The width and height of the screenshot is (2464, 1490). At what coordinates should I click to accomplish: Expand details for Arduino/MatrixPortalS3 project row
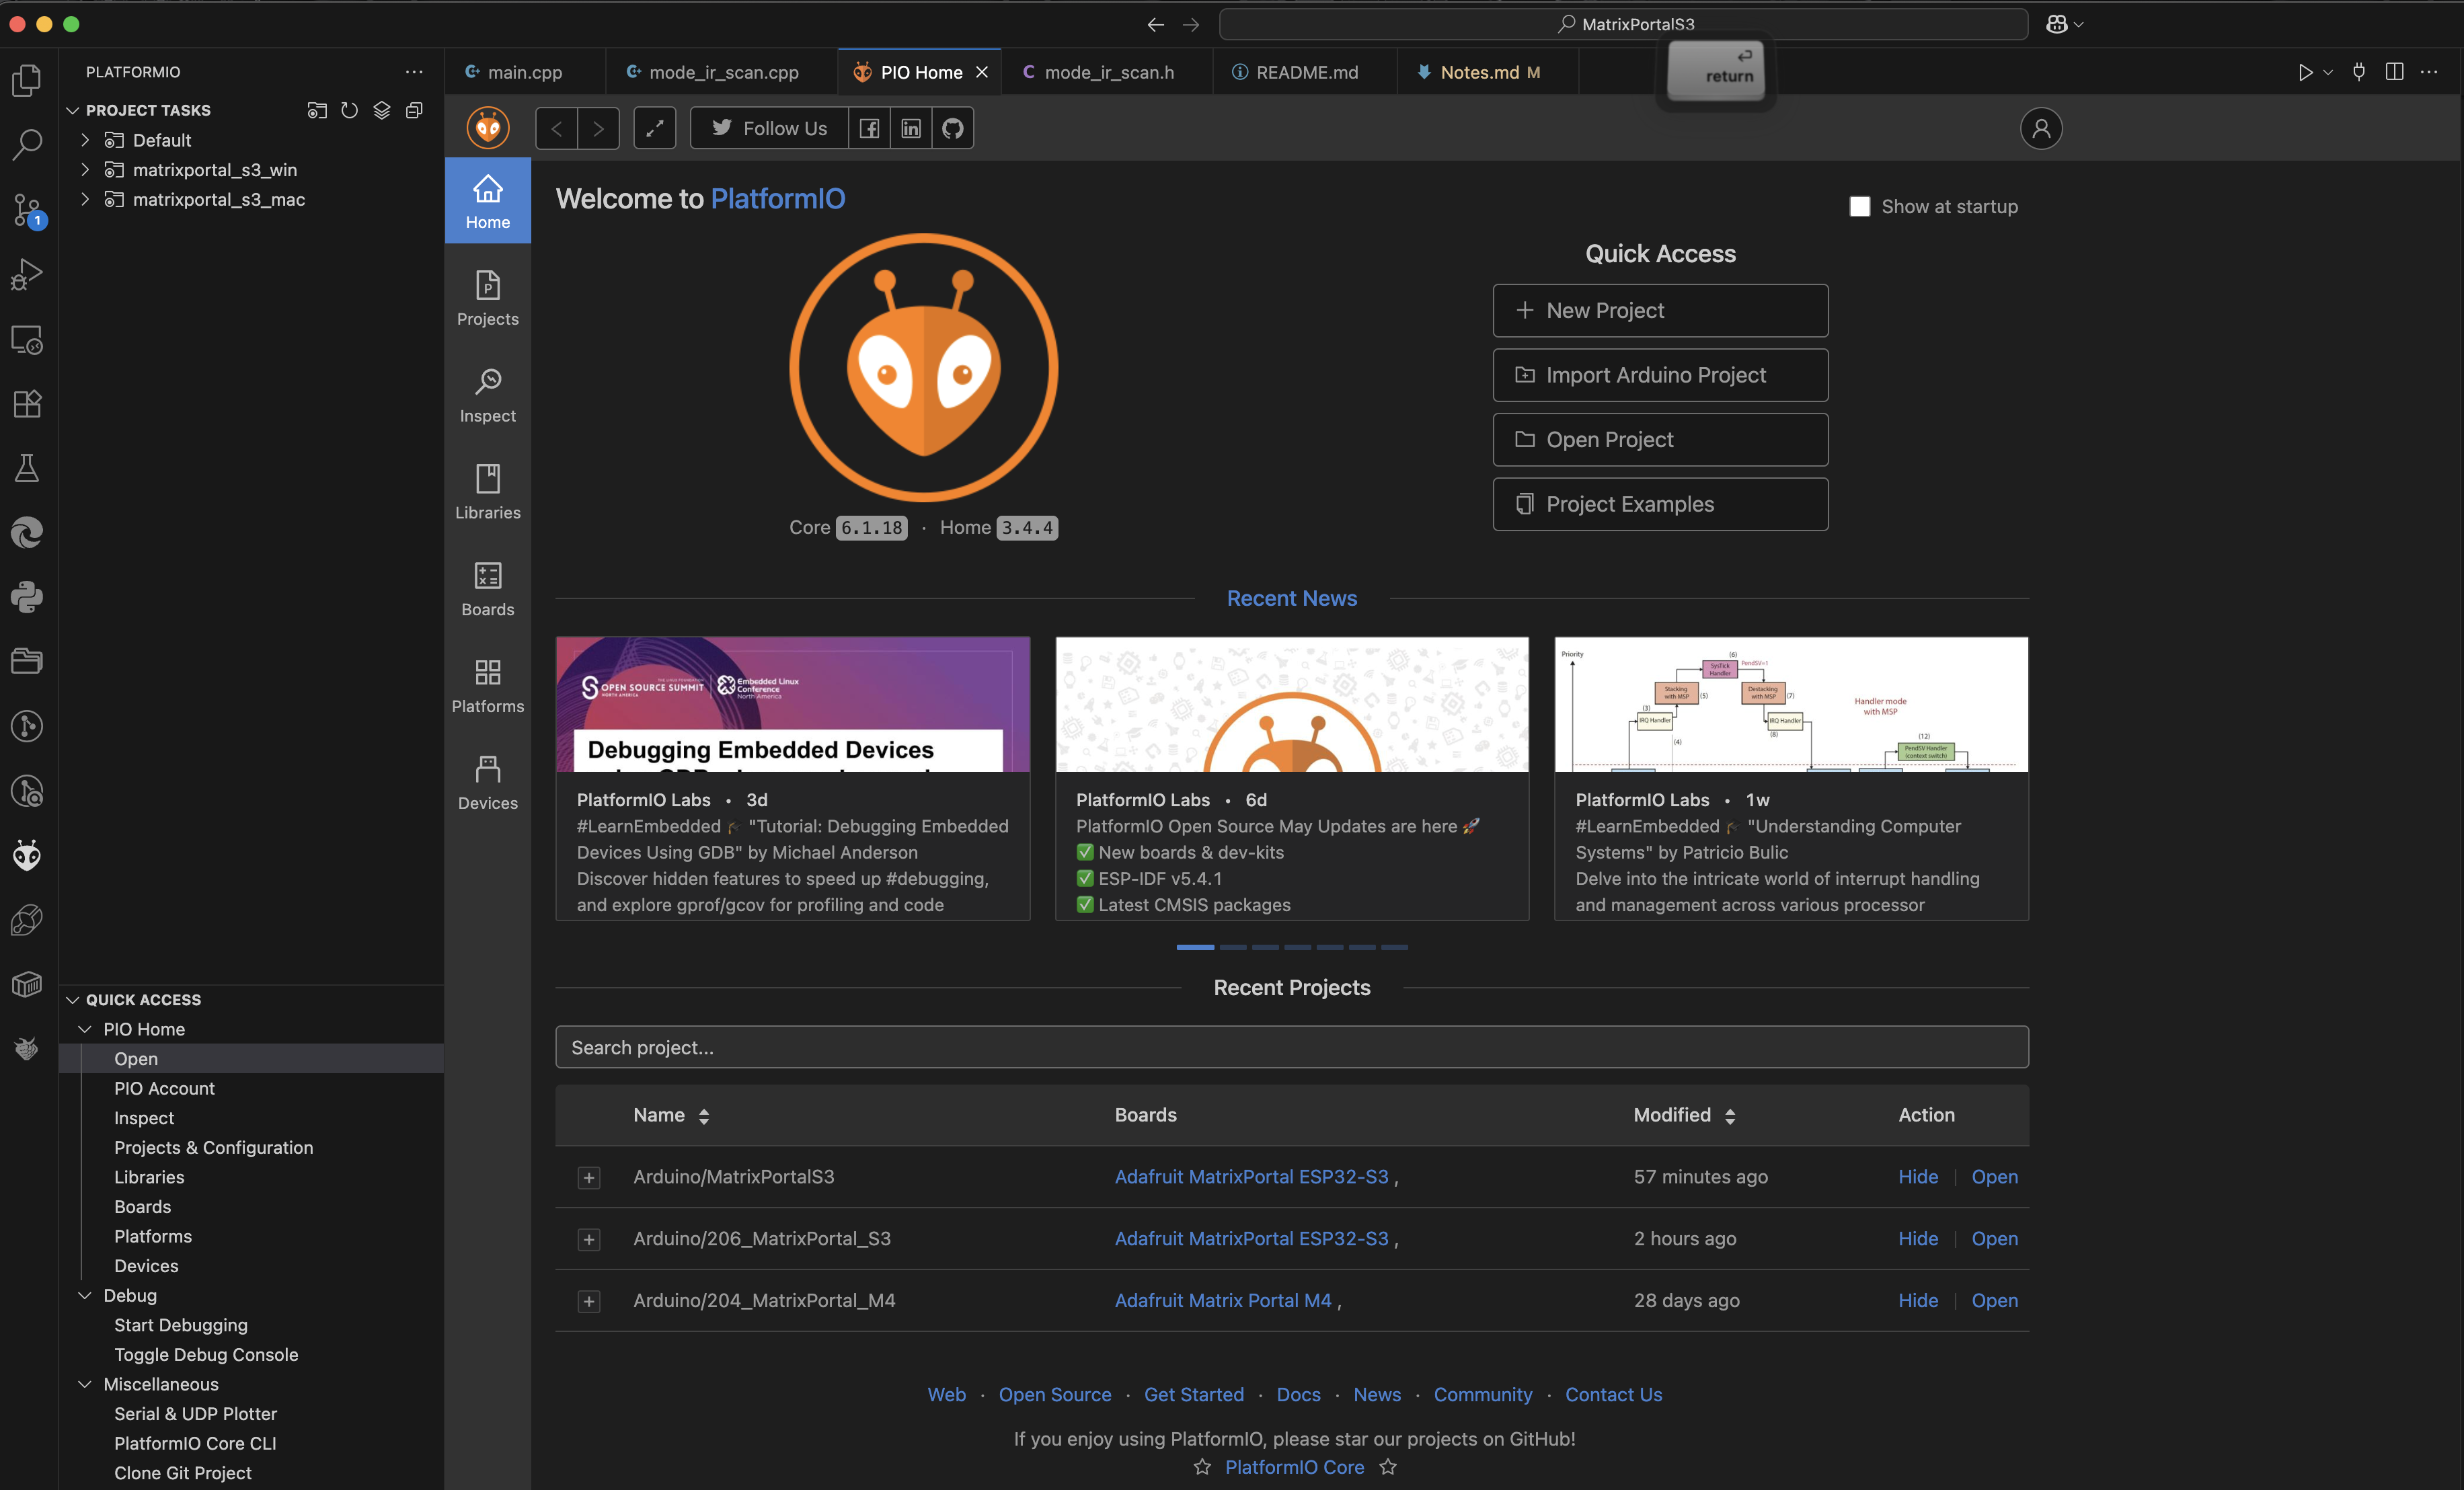tap(589, 1178)
